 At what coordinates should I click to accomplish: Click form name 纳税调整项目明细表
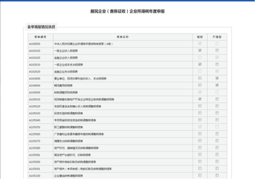(66, 92)
